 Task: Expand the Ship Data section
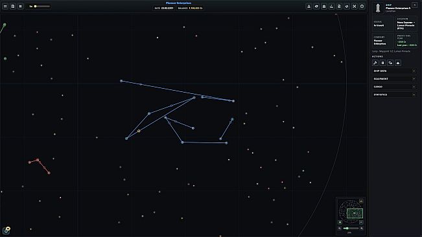[395, 71]
